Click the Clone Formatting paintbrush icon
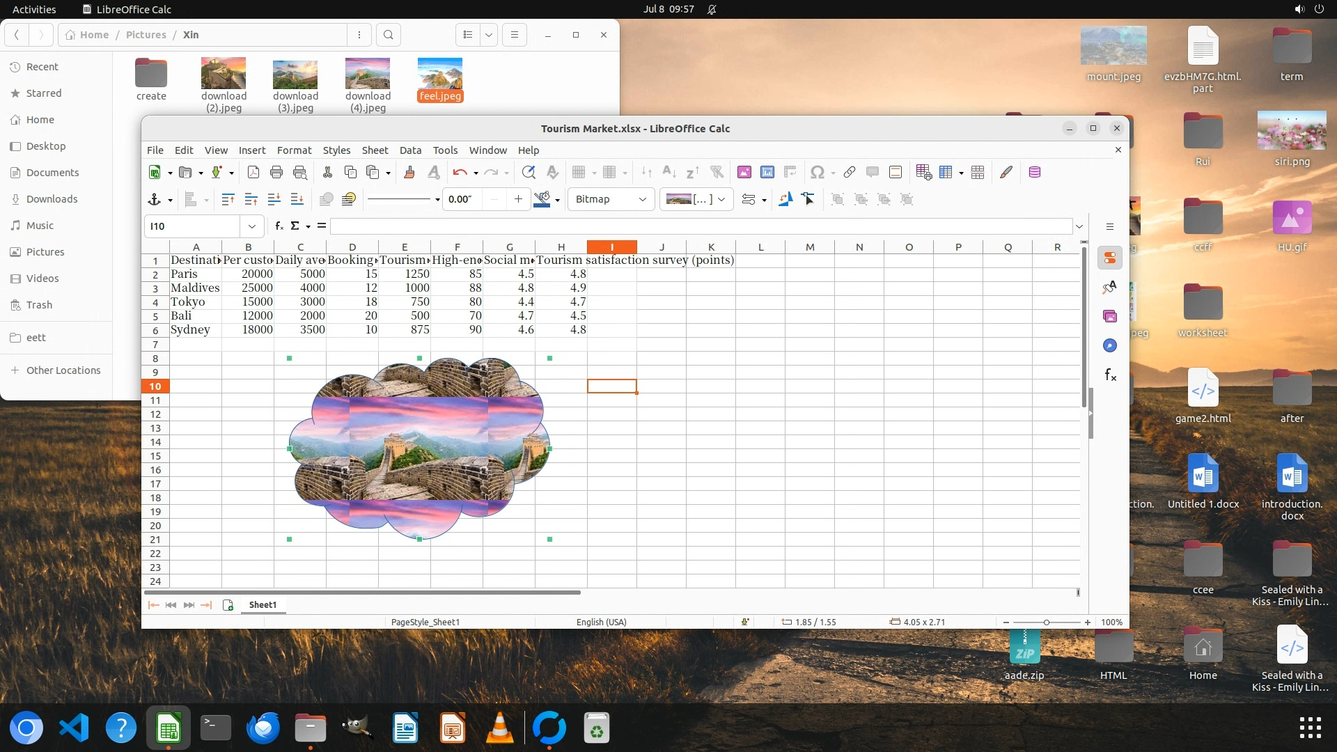Screen dimensions: 1337x752 [409, 172]
